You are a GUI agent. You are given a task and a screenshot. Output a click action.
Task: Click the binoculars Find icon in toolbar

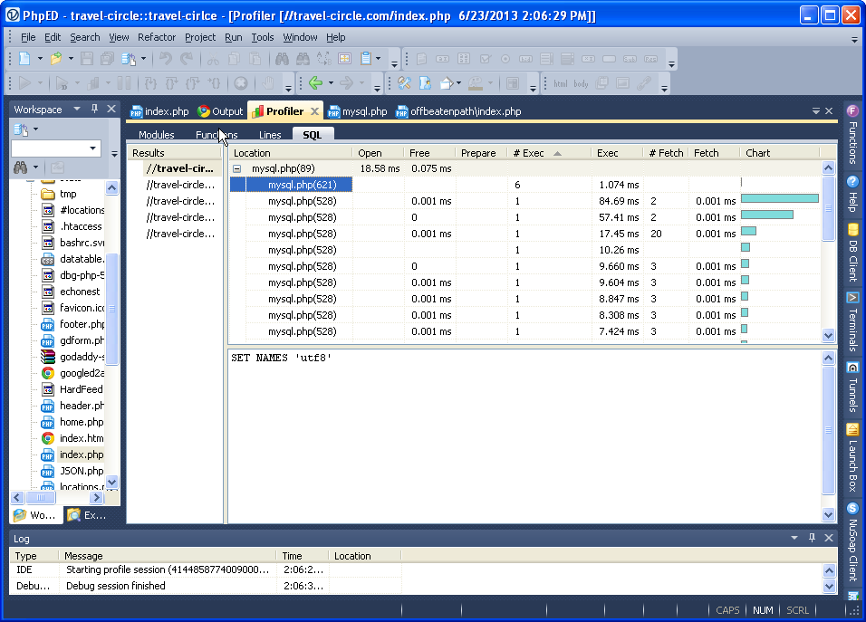[x=281, y=59]
